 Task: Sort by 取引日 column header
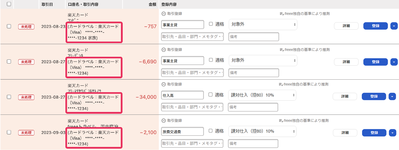pos(47,5)
